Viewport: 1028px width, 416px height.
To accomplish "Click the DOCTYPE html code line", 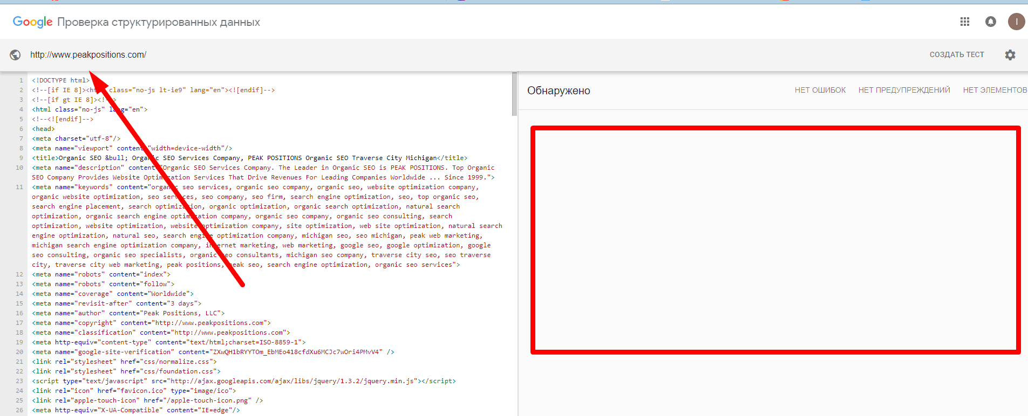I will [60, 80].
